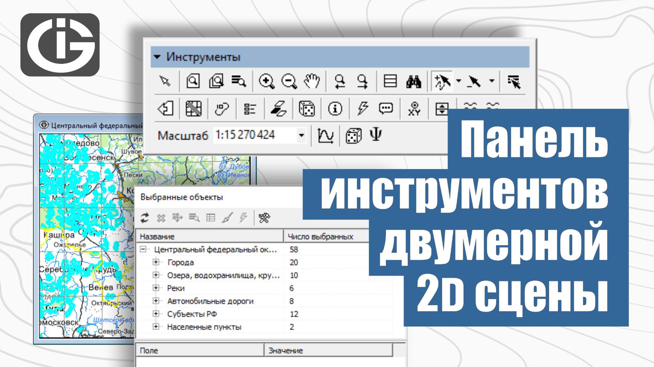Click the Число выбранных column header

click(326, 236)
